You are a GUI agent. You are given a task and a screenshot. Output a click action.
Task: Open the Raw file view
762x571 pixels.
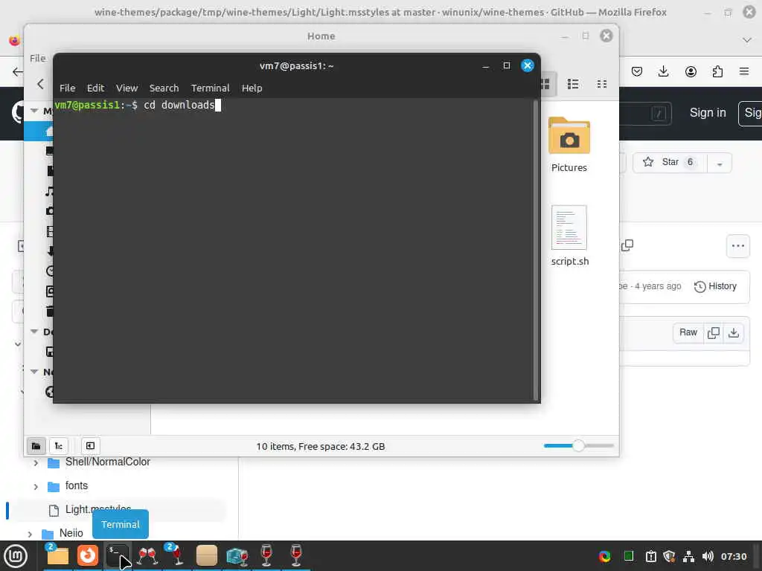[x=688, y=332]
